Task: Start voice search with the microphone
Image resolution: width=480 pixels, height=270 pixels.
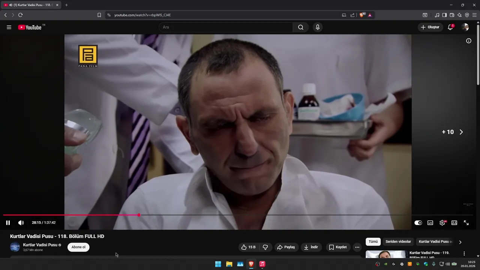Action: 318,27
